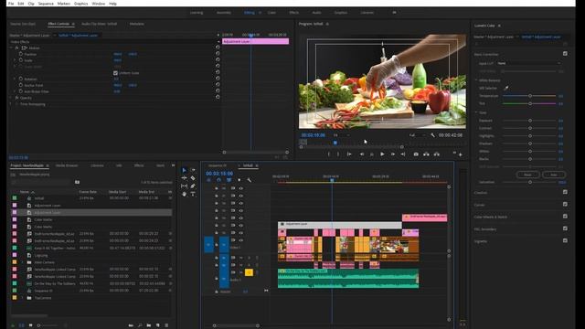Select the Ripple Edit tool
585x329 pixels.
(x=185, y=178)
